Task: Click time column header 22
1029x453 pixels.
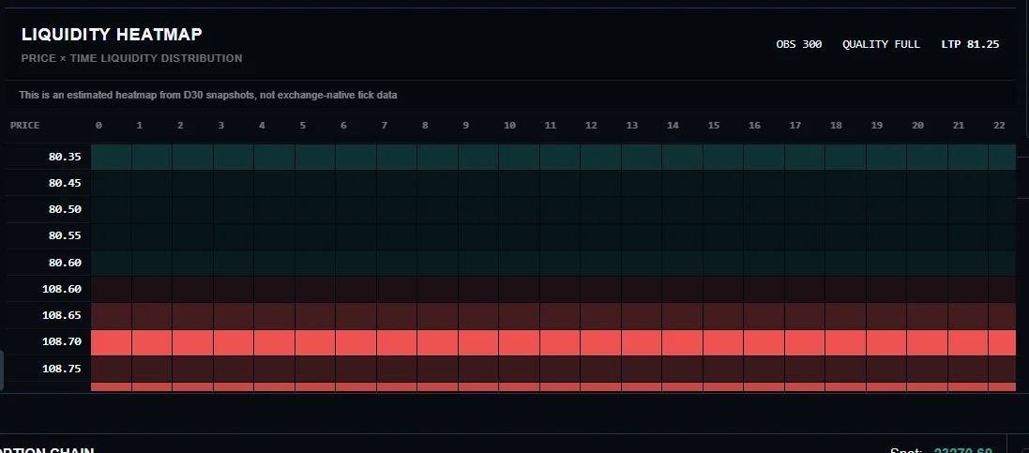Action: [1000, 126]
